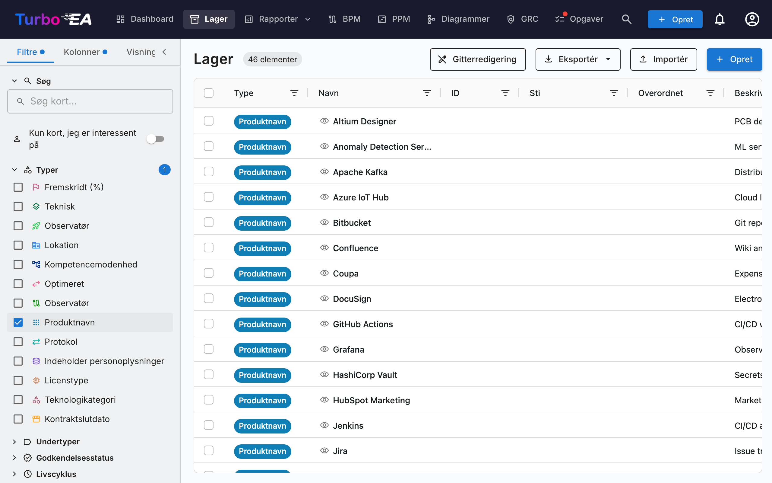772x483 pixels.
Task: Click the Opret button in the top bar
Action: tap(675, 20)
